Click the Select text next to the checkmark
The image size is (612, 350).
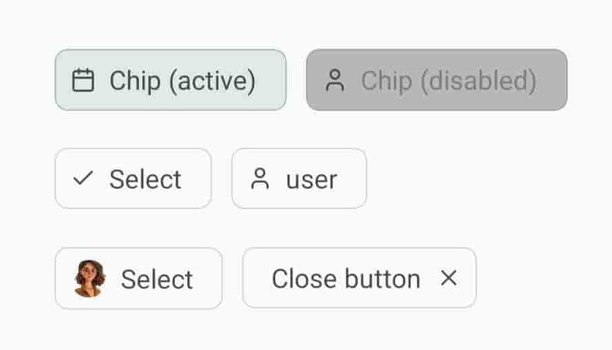click(145, 180)
